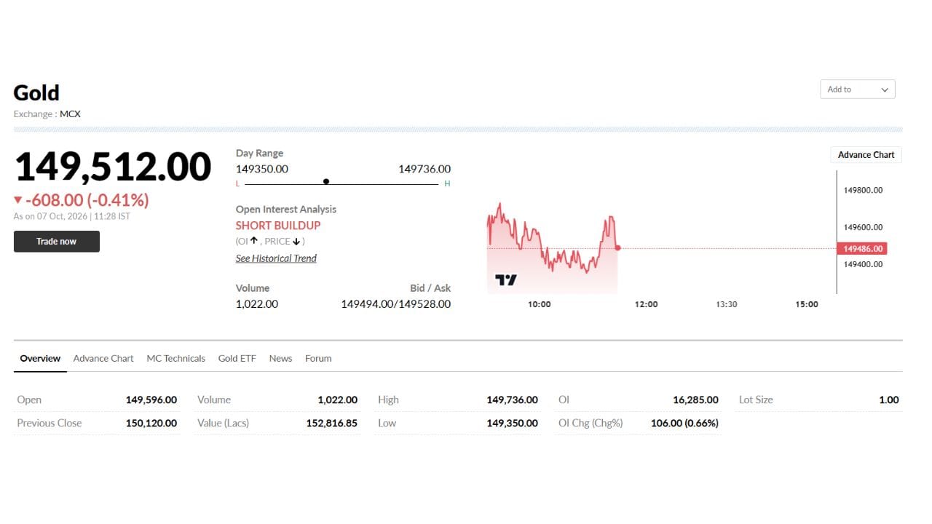This screenshot has height=524, width=932.
Task: Click the Gold heading
Action: coord(36,93)
